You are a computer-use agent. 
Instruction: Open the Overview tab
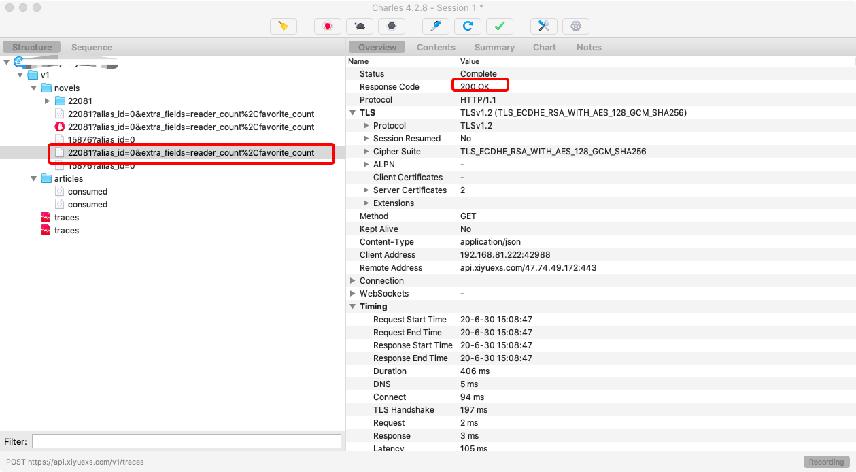pos(377,47)
